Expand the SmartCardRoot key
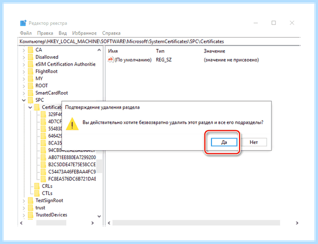Screen dimensions: 318x244 pyautogui.click(x=24, y=93)
